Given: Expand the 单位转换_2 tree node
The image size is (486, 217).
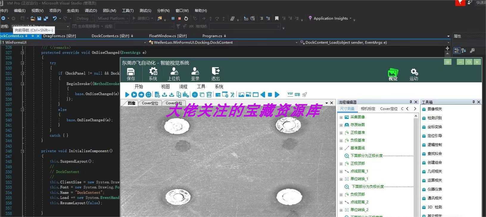Looking at the screenshot, I should click(x=341, y=210).
